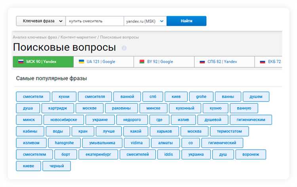Click the душем phrase tag

click(x=256, y=96)
